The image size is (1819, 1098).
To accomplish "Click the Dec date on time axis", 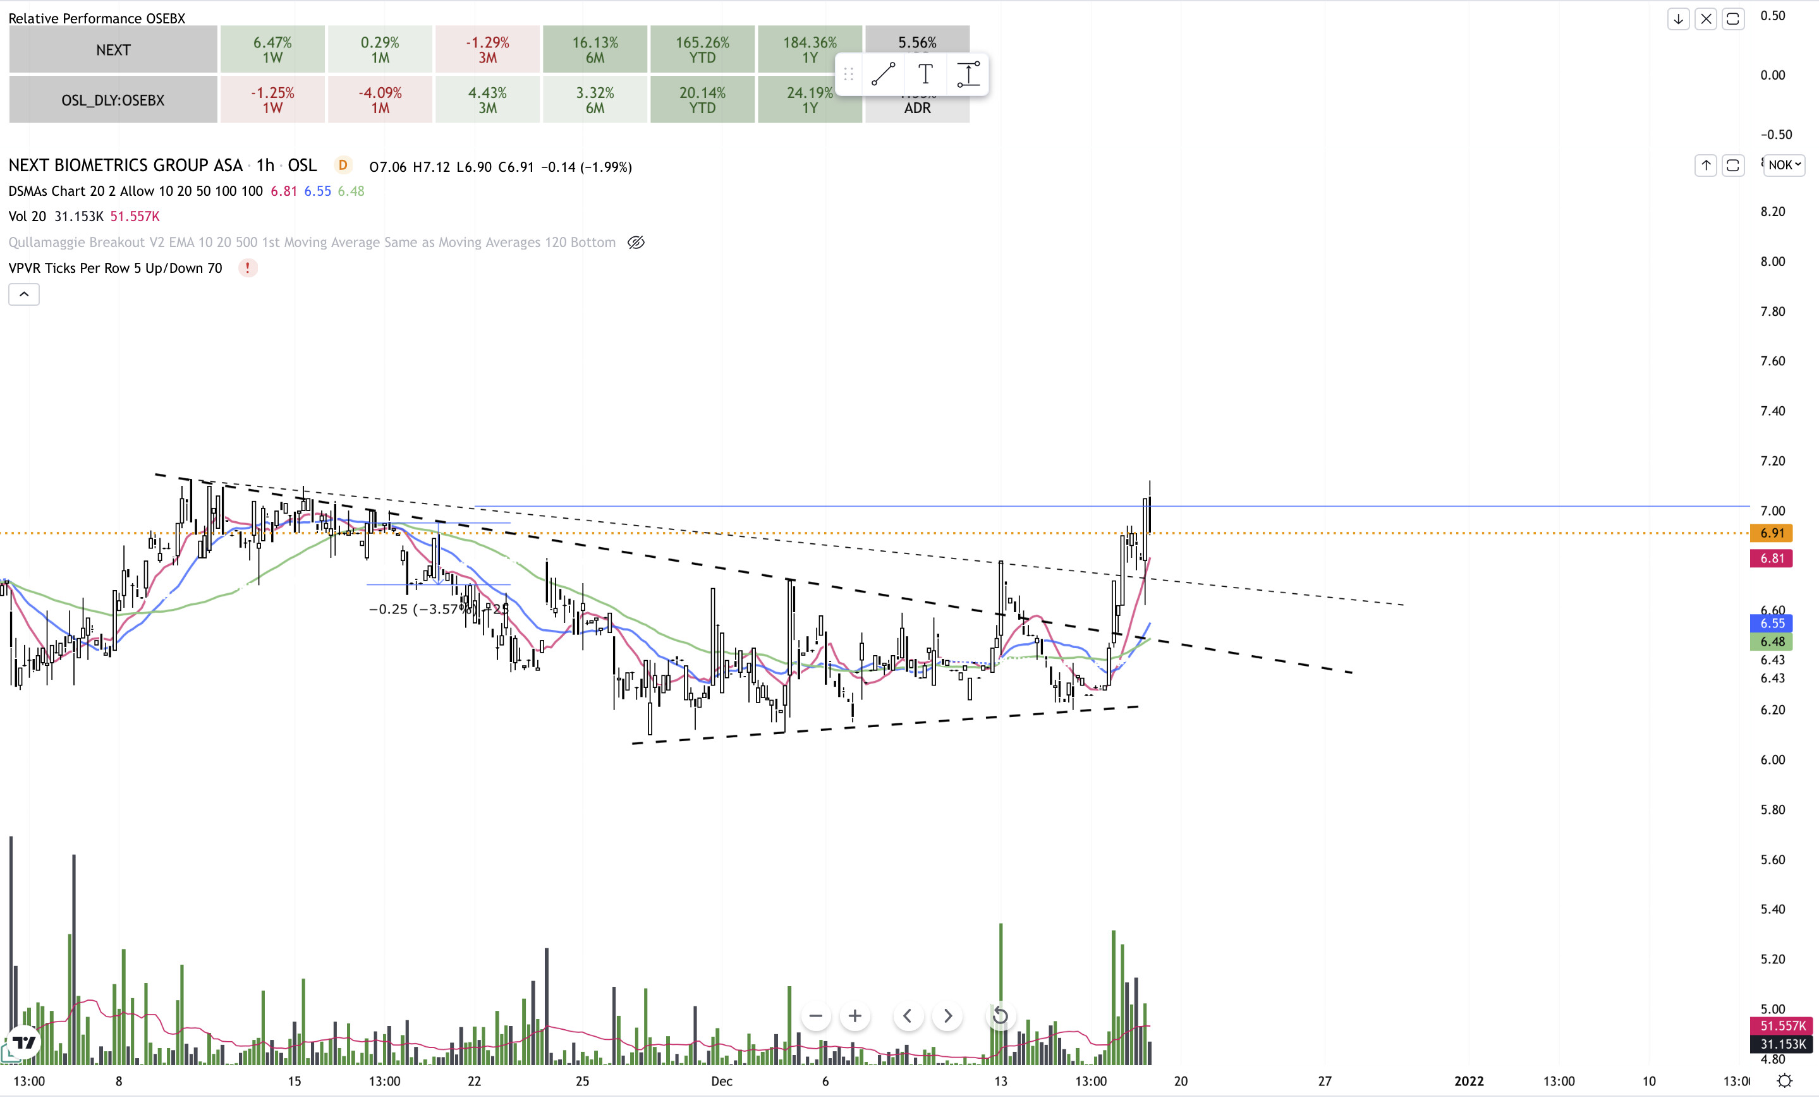I will (721, 1082).
